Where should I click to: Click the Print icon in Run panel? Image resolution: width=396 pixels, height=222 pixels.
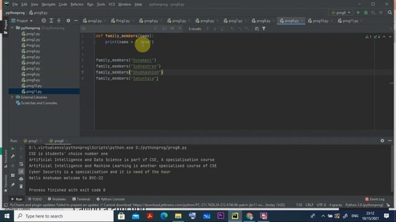[21, 179]
